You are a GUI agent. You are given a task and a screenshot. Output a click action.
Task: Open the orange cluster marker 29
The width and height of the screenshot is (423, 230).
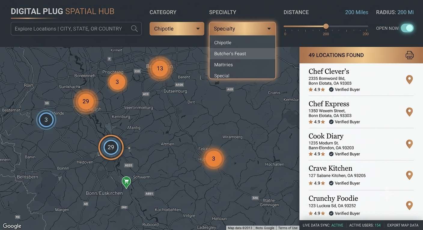click(86, 102)
